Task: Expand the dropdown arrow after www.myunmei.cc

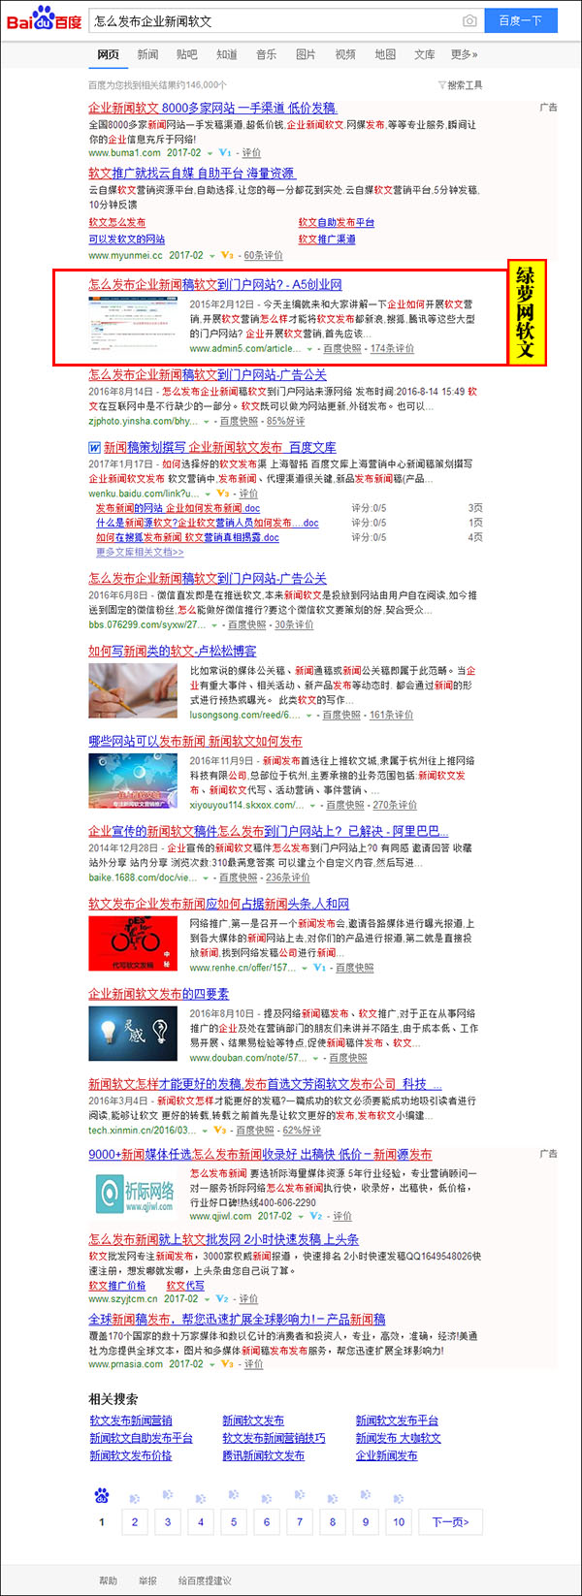Action: [x=211, y=256]
